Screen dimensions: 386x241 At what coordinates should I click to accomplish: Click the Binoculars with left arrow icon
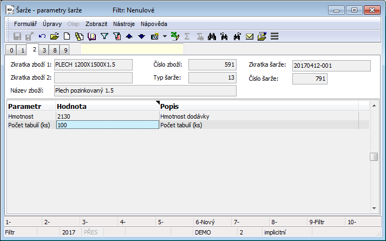coord(224,36)
